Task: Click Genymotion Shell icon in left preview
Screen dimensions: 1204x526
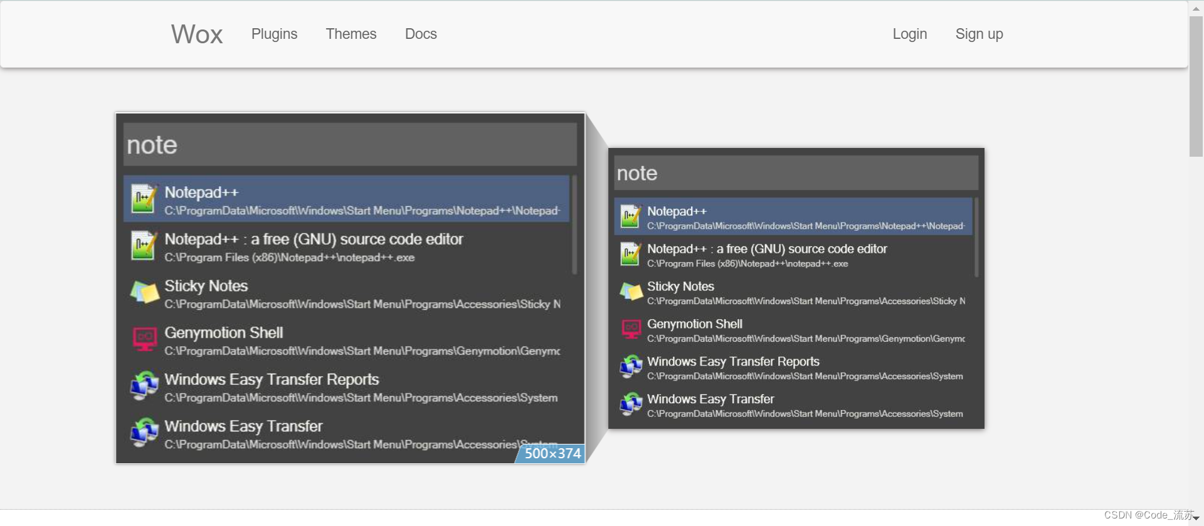Action: click(145, 339)
